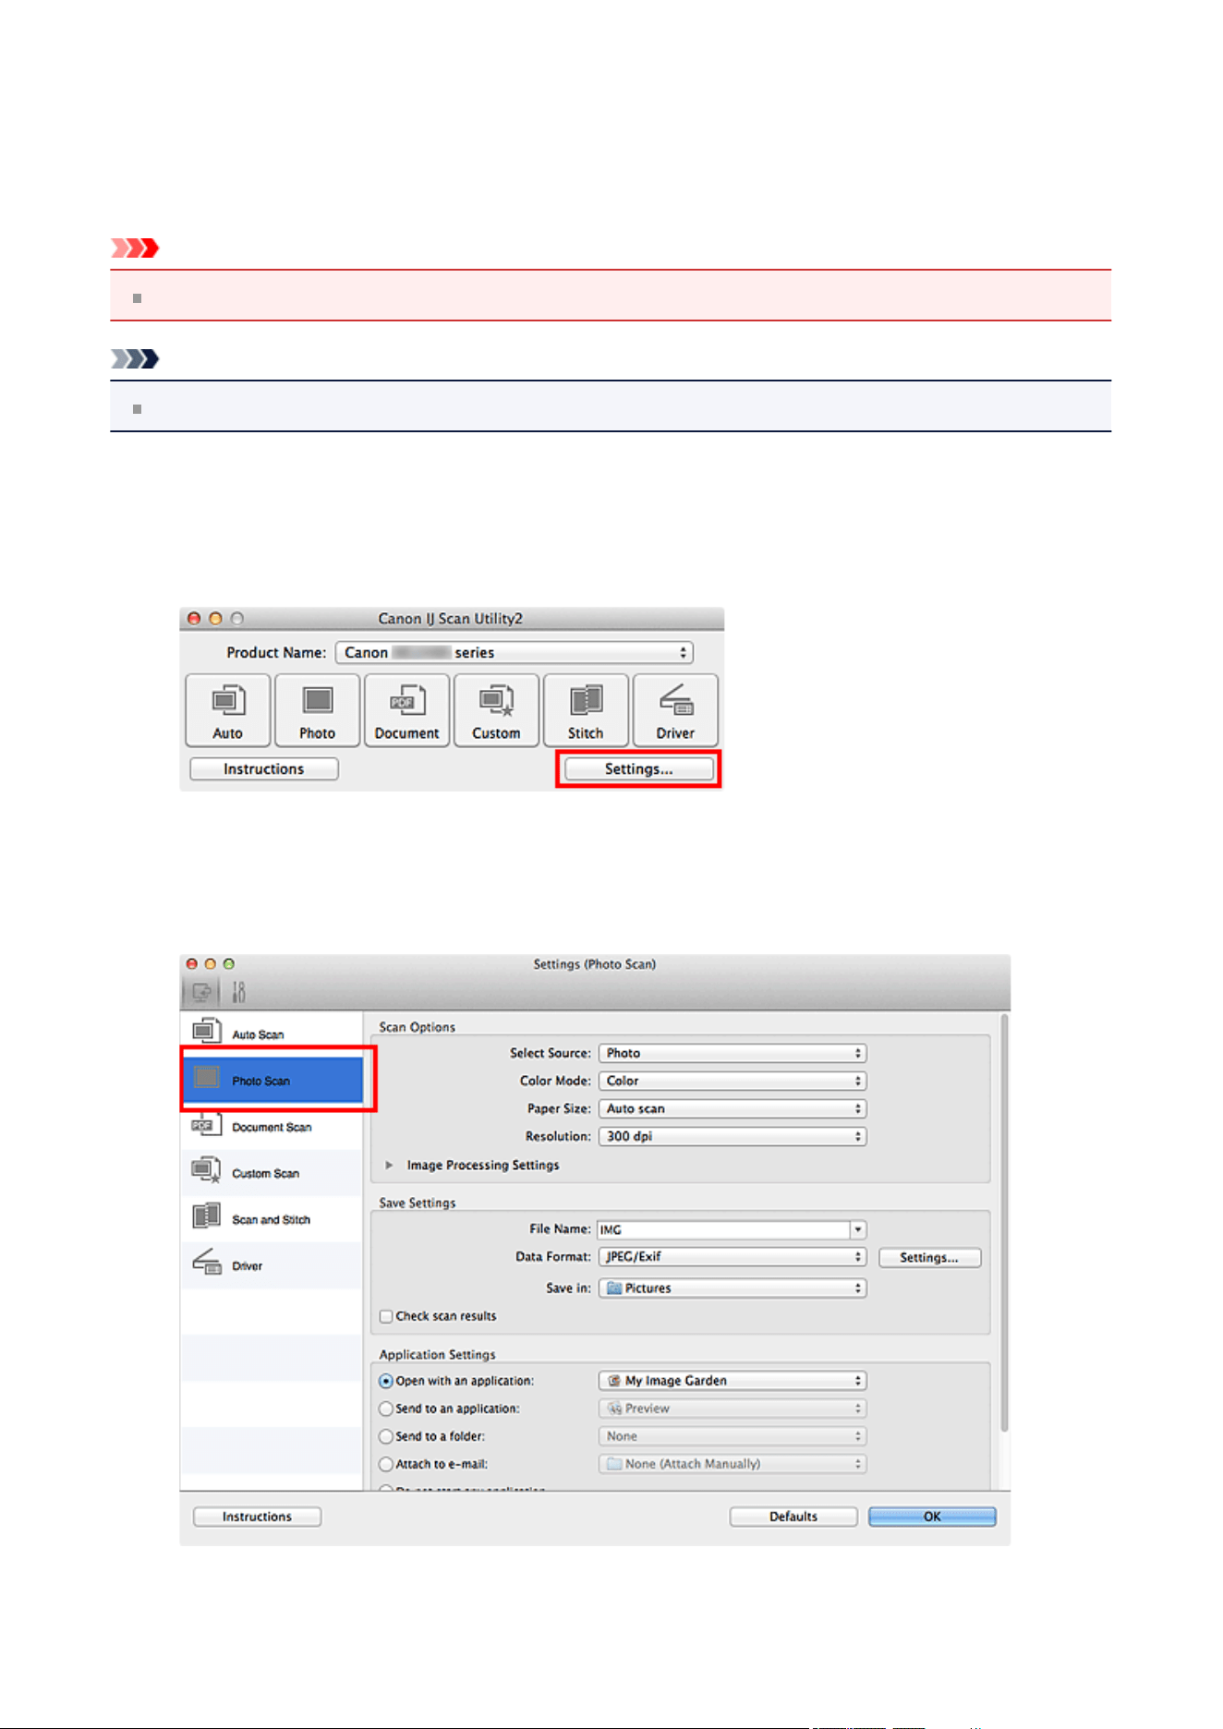The width and height of the screenshot is (1223, 1729).
Task: Click the OK button
Action: (932, 1517)
